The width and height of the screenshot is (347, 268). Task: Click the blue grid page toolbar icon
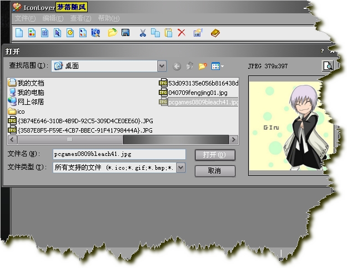(x=45, y=33)
